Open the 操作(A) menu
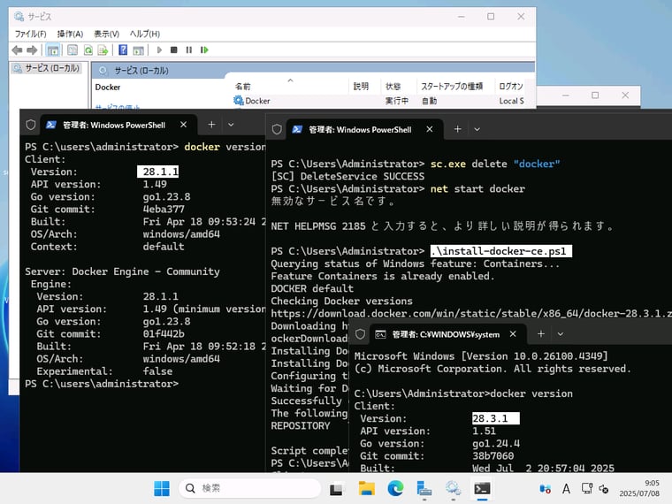 point(70,34)
